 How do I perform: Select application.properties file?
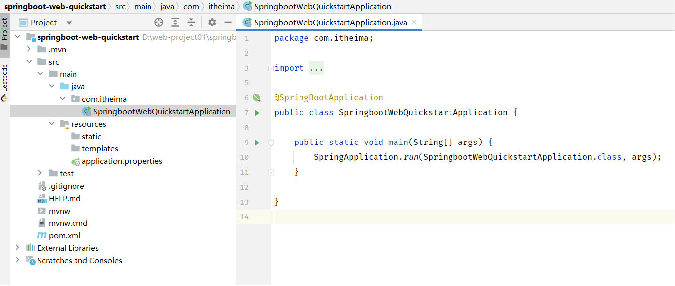coord(122,161)
